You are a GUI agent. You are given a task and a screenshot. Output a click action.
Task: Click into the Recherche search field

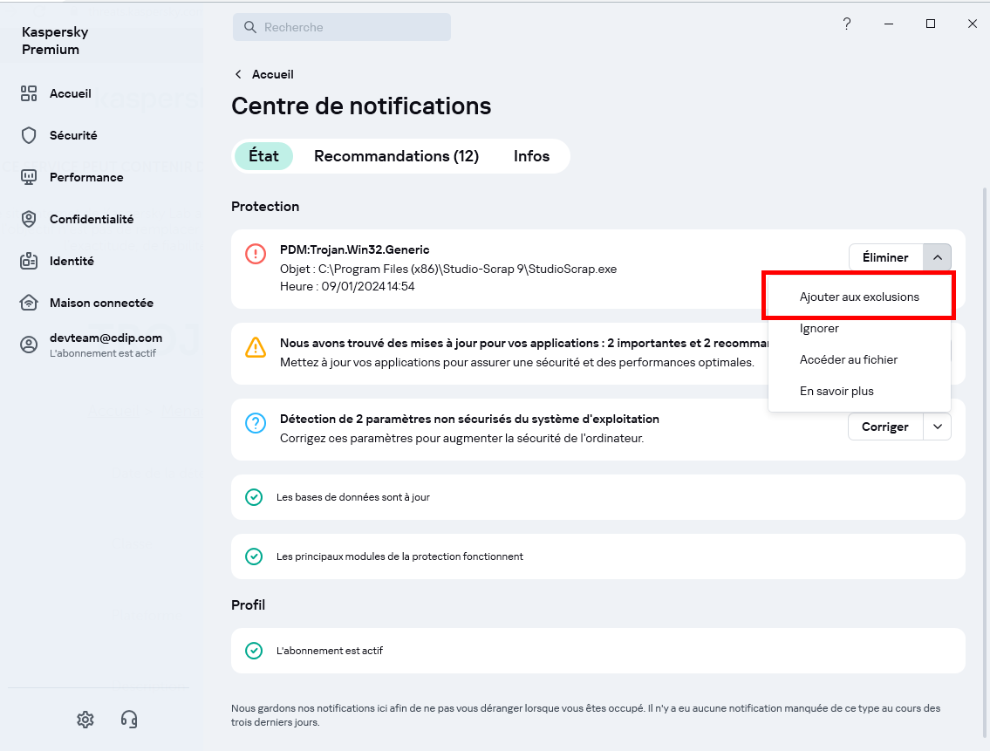point(342,27)
